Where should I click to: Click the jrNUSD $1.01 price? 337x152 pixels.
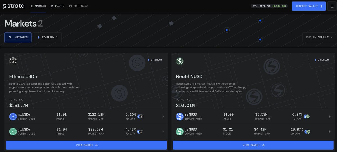click(x=228, y=130)
